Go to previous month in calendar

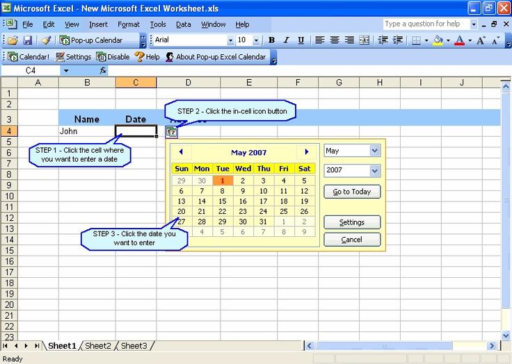pyautogui.click(x=181, y=151)
